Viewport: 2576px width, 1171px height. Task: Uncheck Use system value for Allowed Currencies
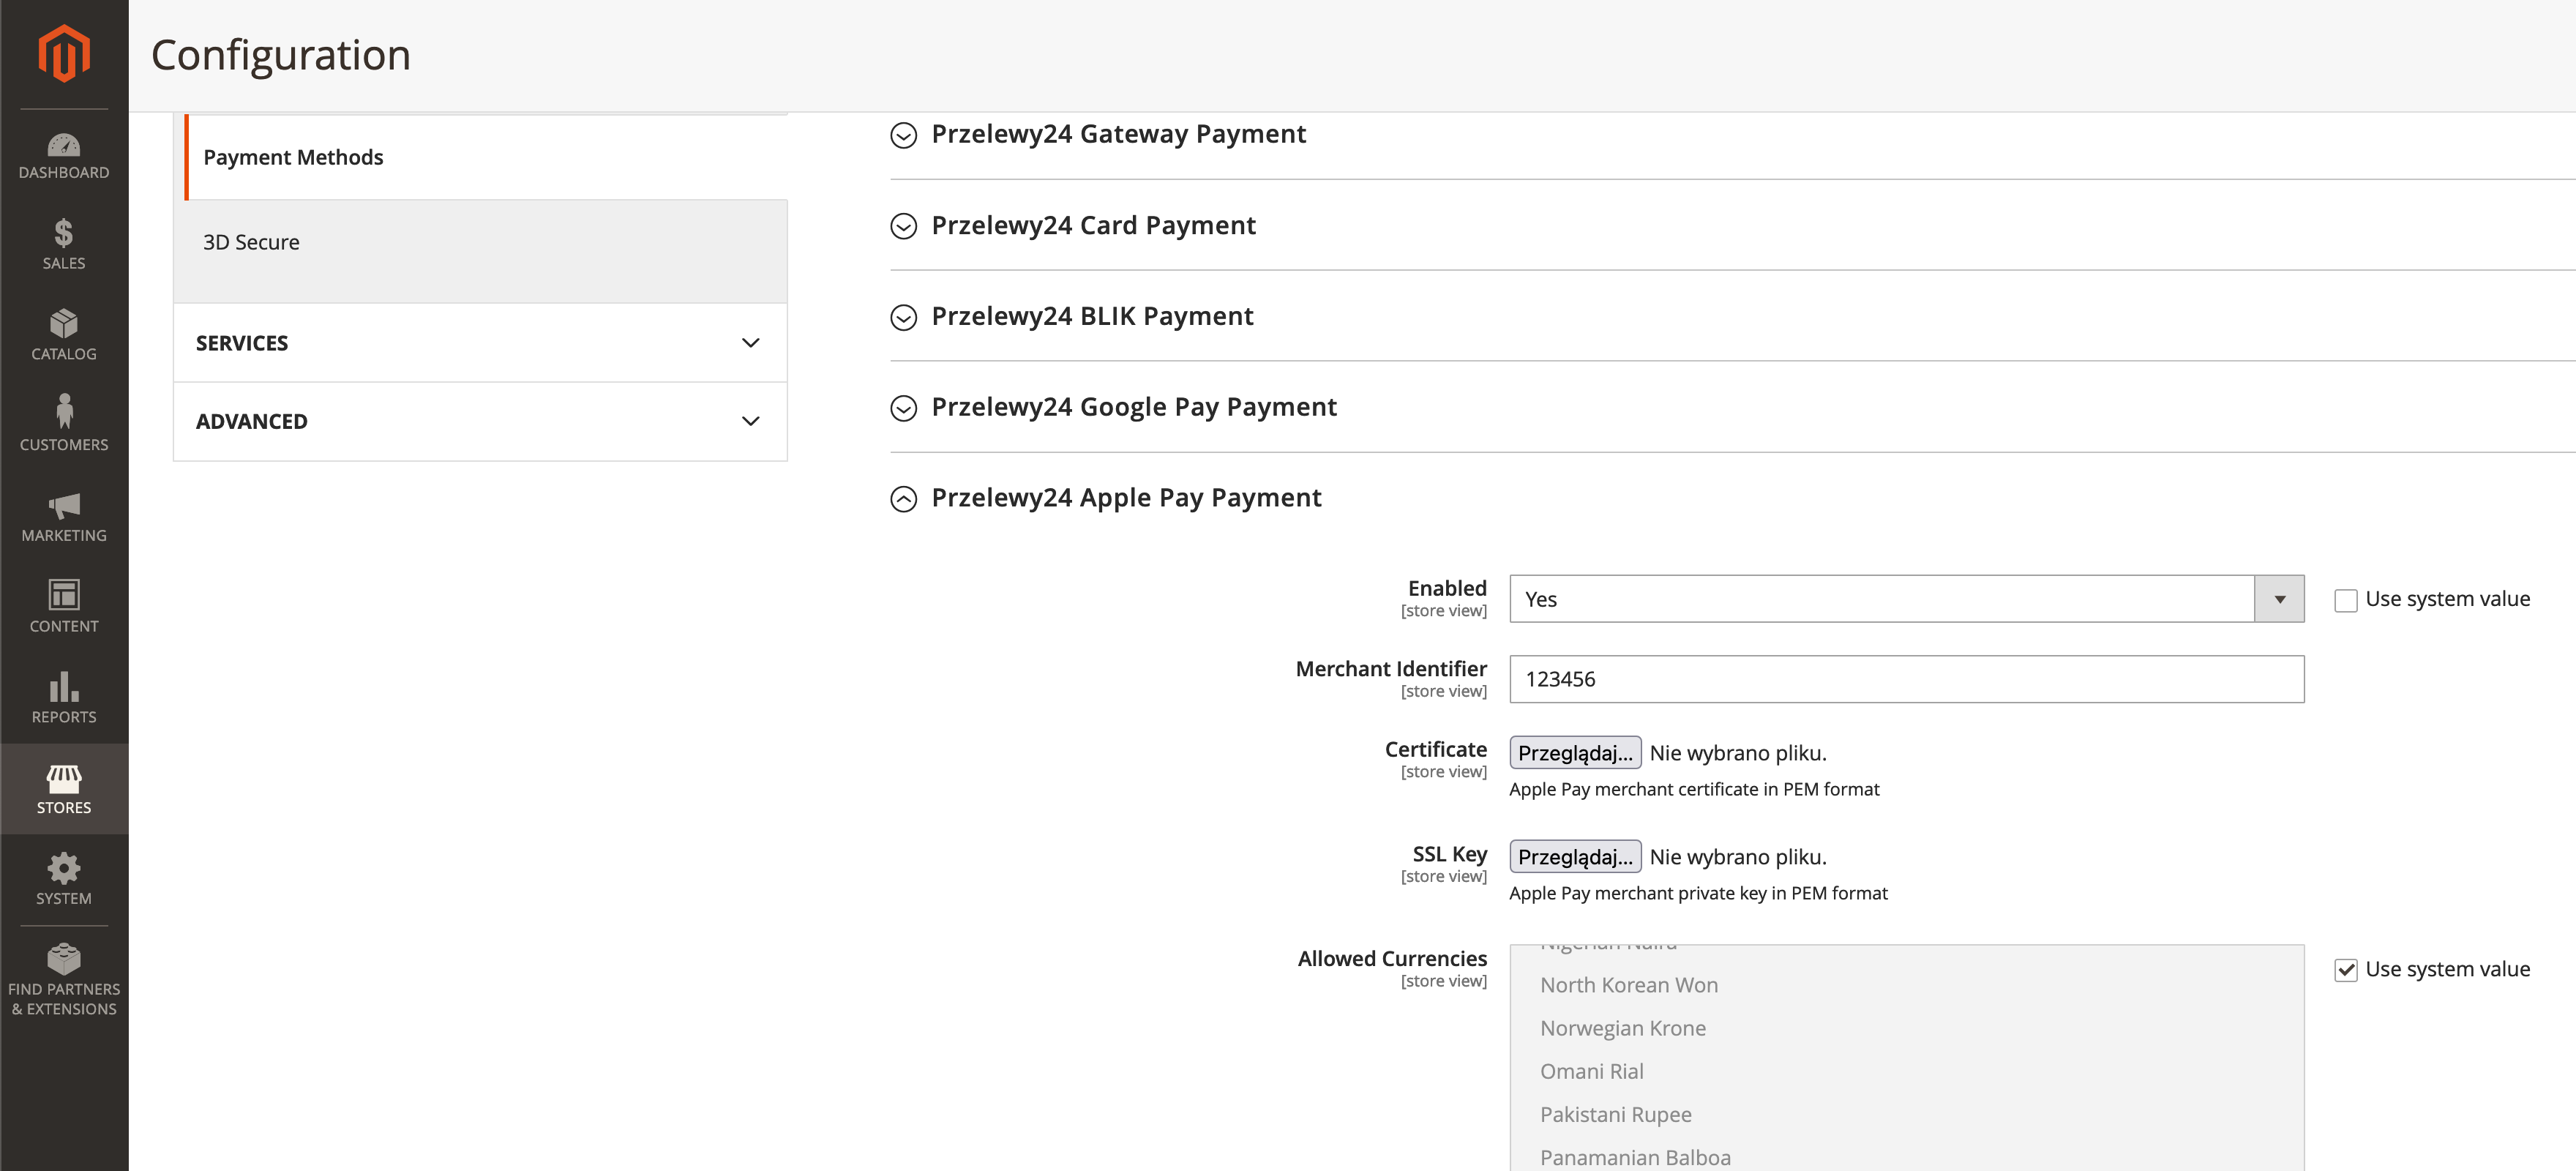2345,970
